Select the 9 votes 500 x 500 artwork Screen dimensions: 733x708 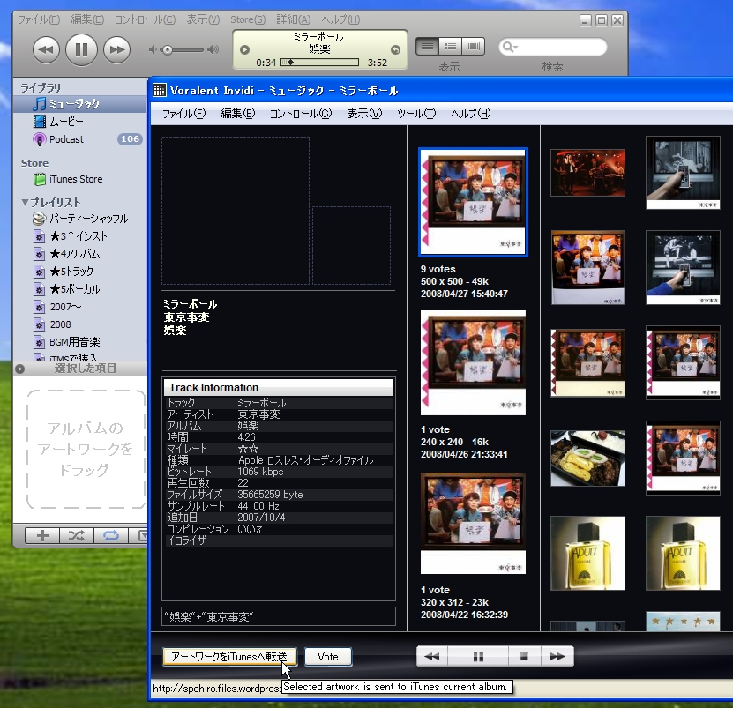[473, 203]
